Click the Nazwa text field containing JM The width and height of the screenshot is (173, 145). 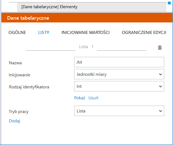(x=119, y=62)
